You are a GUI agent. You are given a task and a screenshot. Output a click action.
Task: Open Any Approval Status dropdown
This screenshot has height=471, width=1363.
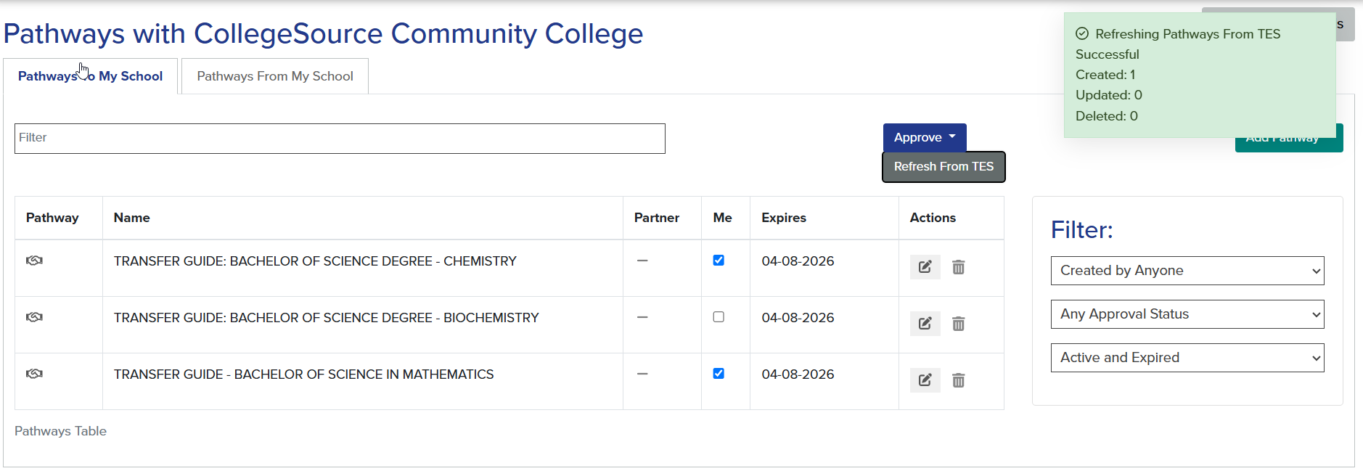[1187, 314]
